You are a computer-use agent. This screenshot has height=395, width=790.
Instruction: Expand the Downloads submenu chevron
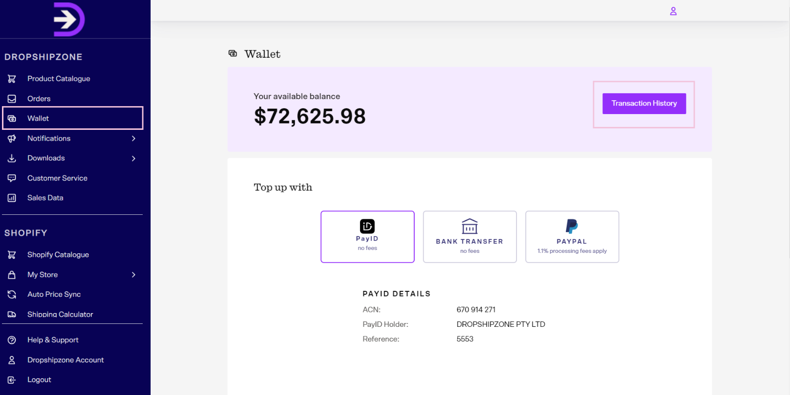[x=133, y=158]
